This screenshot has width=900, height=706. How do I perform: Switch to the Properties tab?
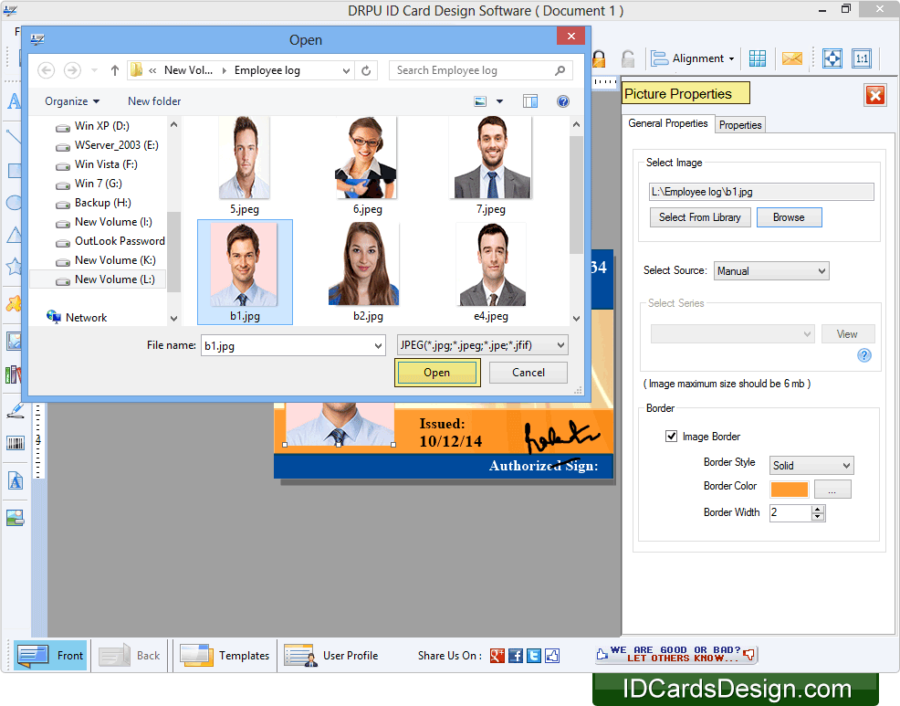[x=739, y=124]
